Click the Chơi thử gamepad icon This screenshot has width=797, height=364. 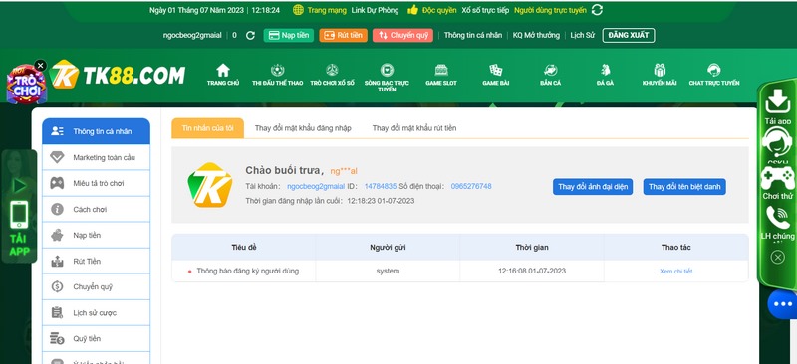(778, 178)
